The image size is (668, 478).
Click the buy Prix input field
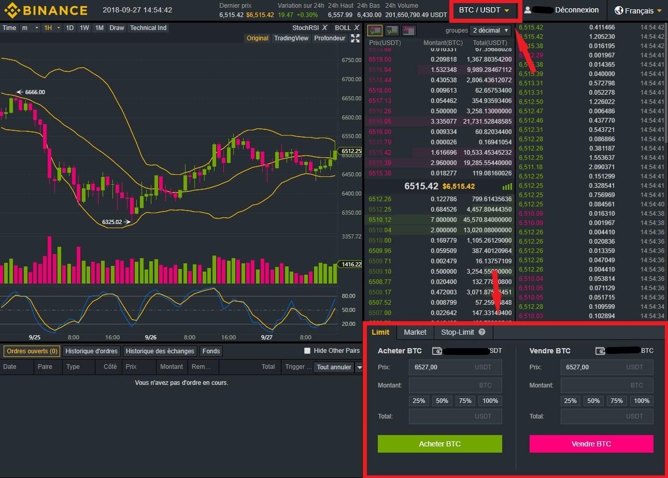(x=456, y=367)
